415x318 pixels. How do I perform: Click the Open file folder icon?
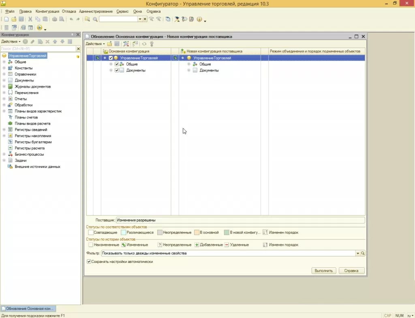coord(14,19)
